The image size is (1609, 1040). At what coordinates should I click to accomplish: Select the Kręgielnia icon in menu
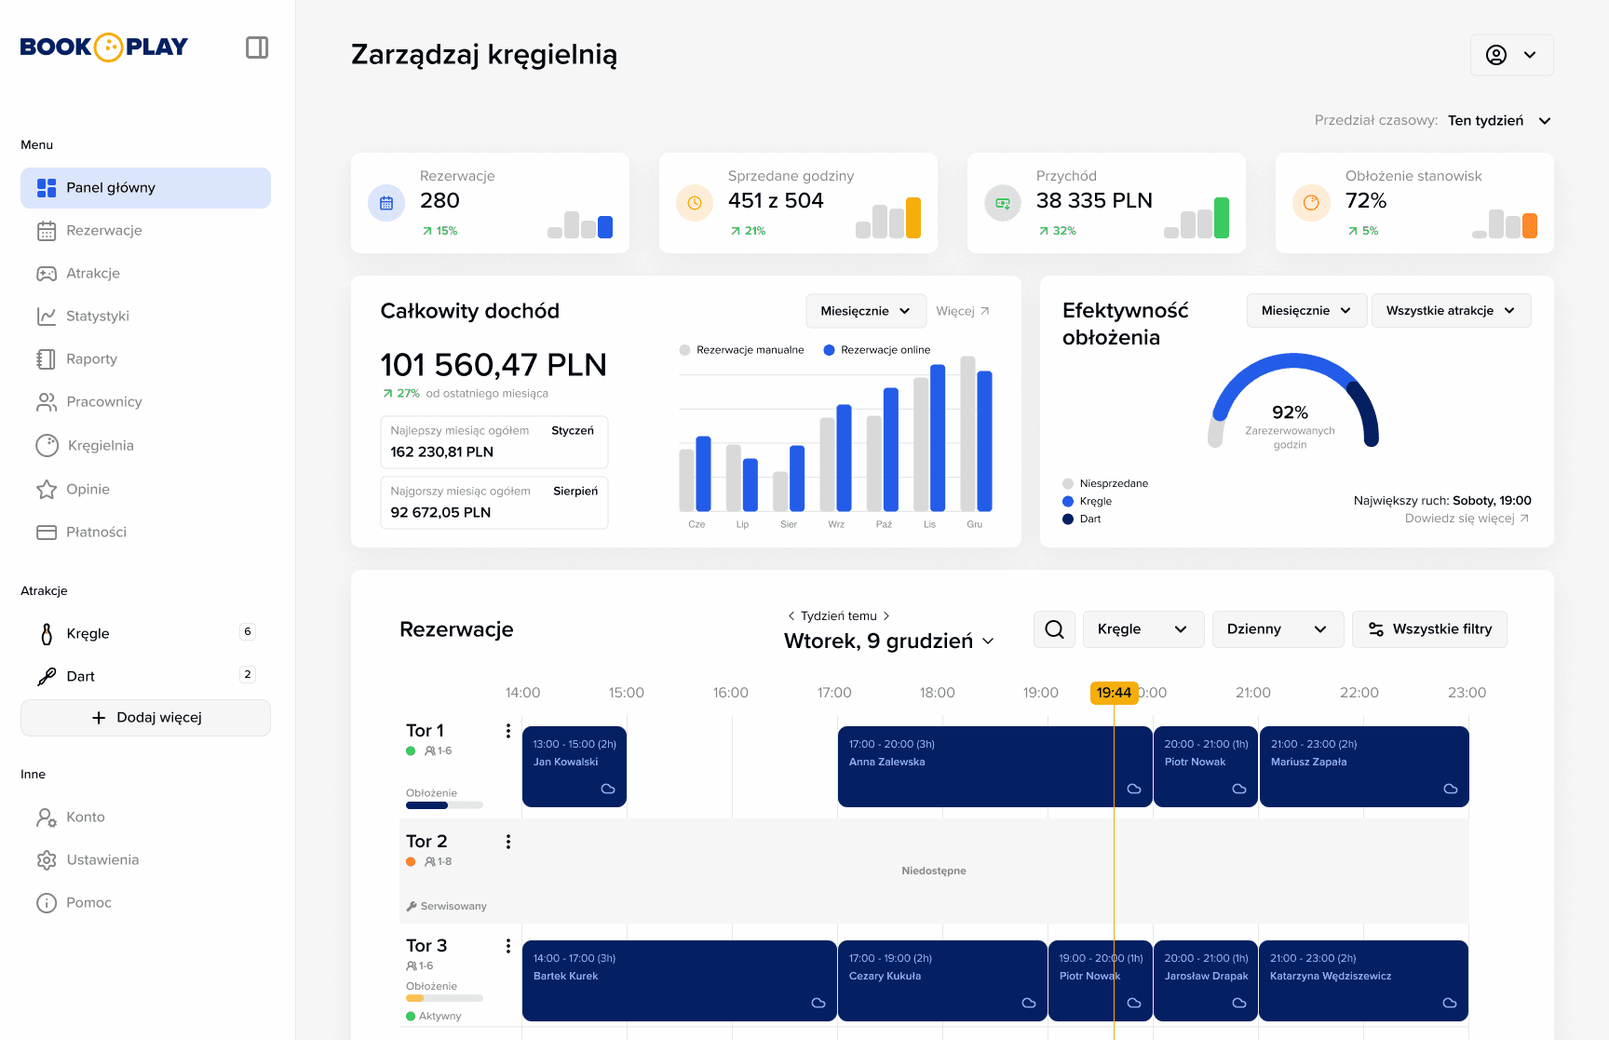coord(47,445)
